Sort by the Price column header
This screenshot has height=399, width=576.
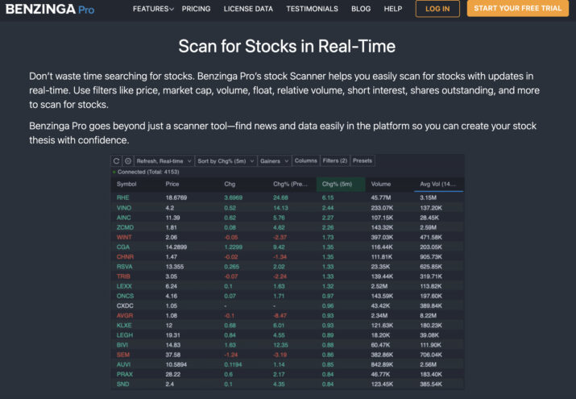[x=172, y=184]
